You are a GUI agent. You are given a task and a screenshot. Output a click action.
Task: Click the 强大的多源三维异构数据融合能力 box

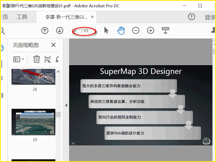[129, 86]
